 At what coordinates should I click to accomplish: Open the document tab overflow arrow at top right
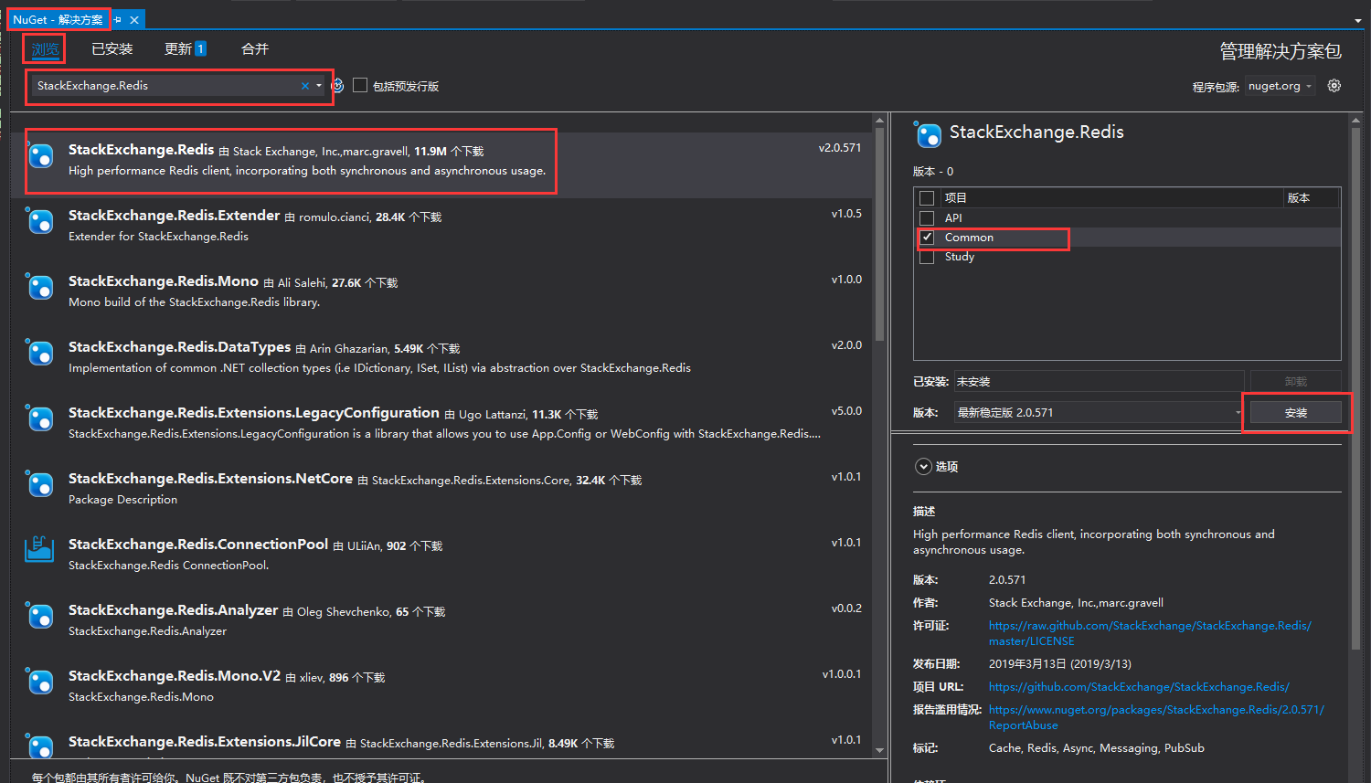[1358, 20]
